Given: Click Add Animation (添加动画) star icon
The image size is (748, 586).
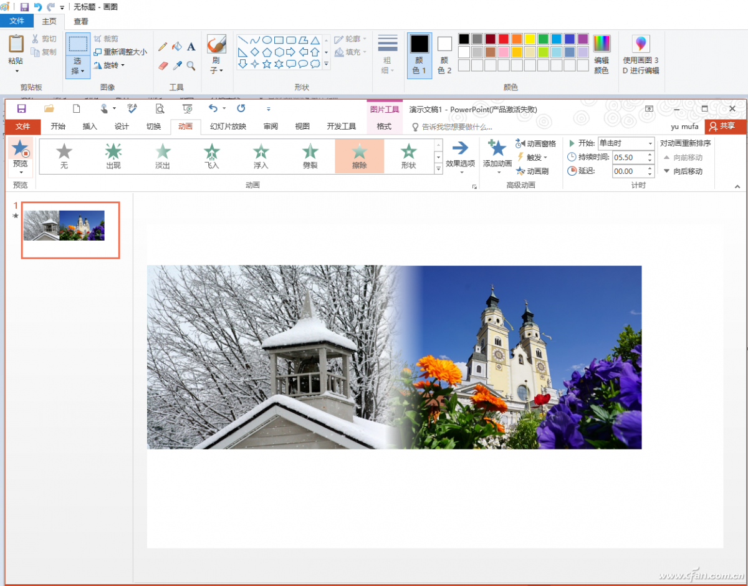Looking at the screenshot, I should [497, 149].
